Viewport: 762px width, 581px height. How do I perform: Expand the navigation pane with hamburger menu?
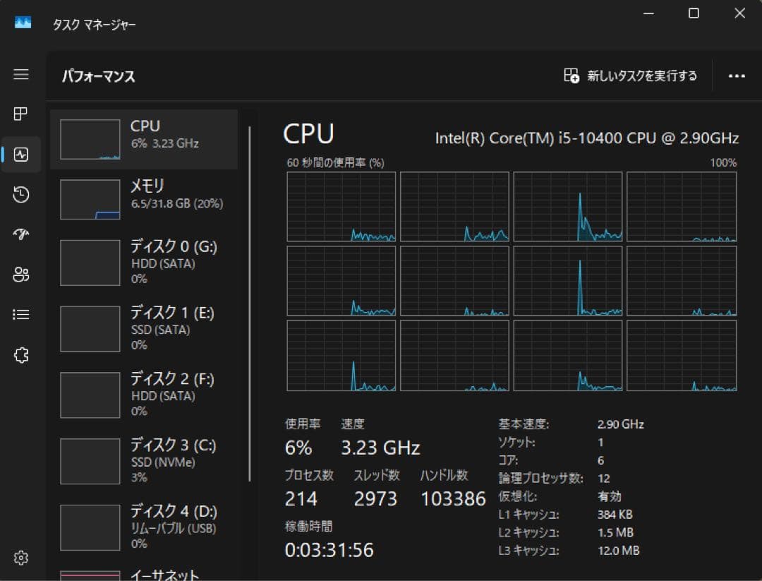pyautogui.click(x=21, y=75)
